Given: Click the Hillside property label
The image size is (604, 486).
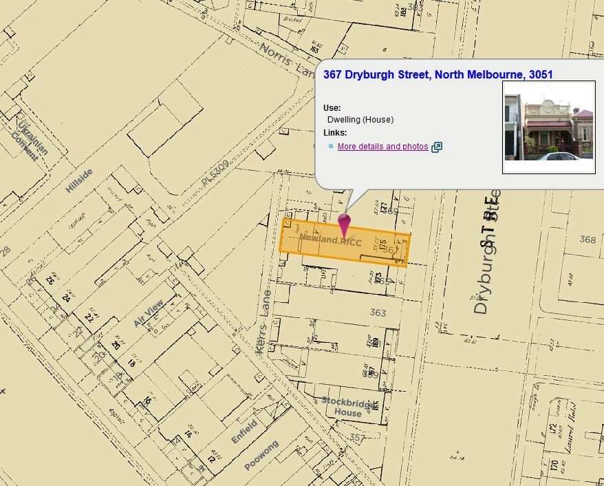Looking at the screenshot, I should click(x=79, y=181).
